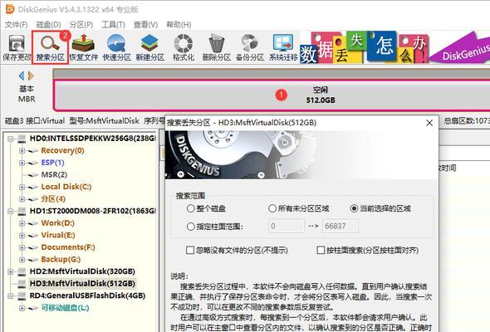
Task: Open the Disk (磁盘) menu
Action: (48, 24)
